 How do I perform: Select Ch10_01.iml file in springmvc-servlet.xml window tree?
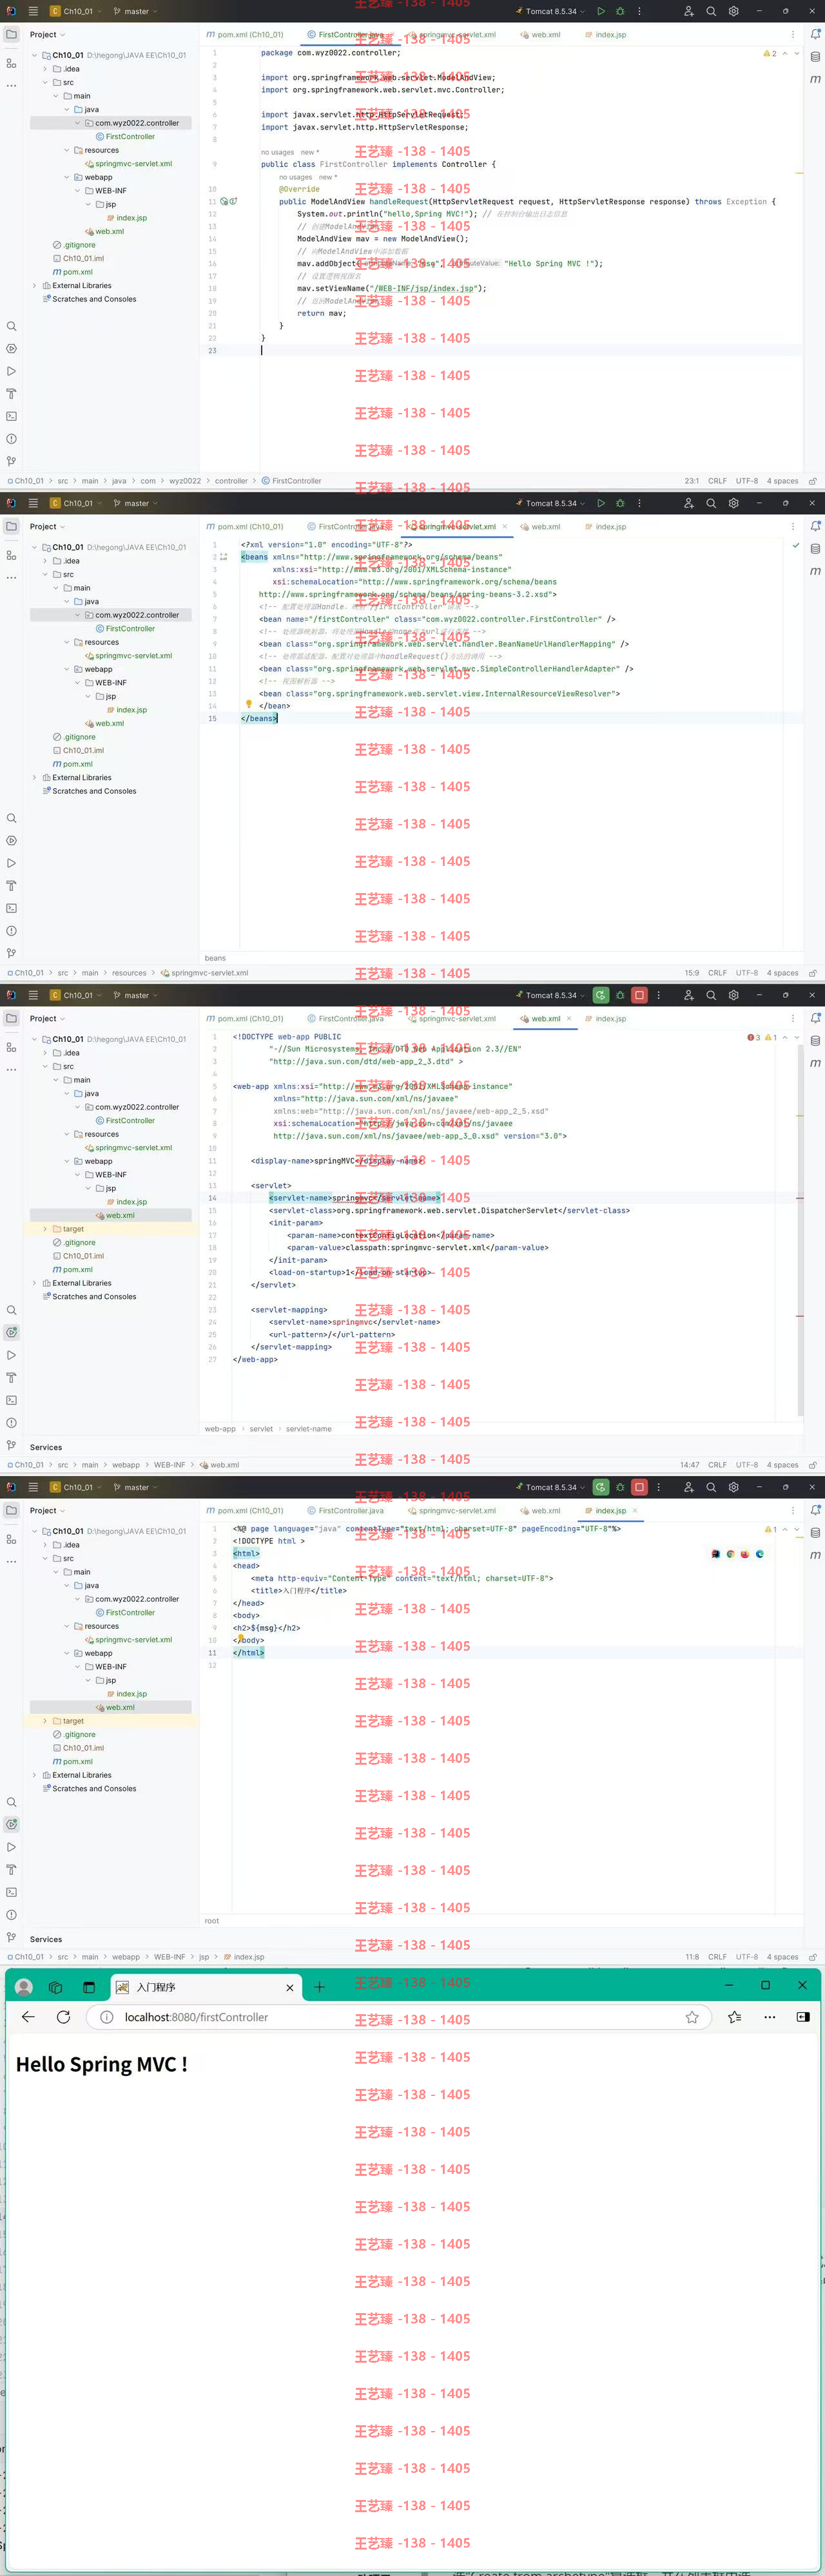click(83, 750)
